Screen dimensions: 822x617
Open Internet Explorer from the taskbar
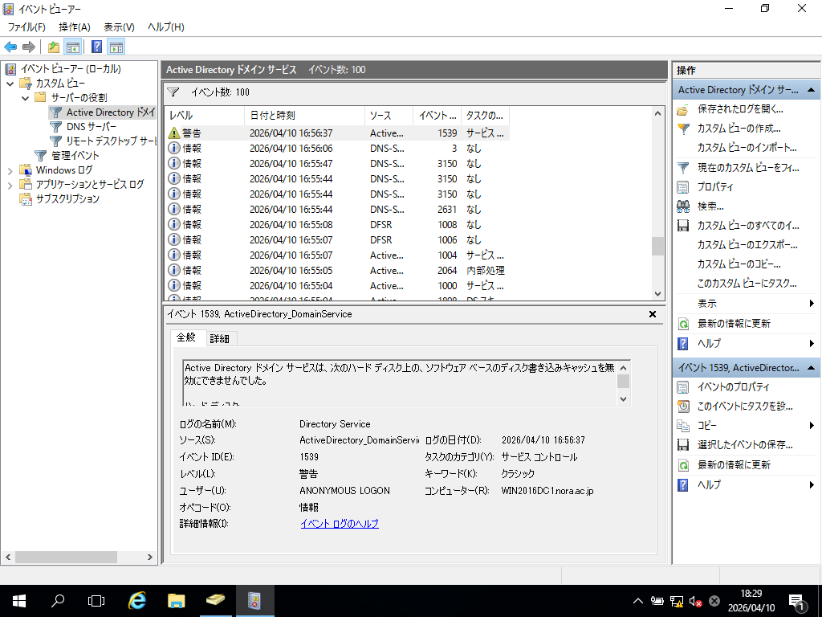coord(137,601)
